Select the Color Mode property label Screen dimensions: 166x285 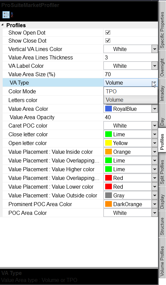(22, 91)
